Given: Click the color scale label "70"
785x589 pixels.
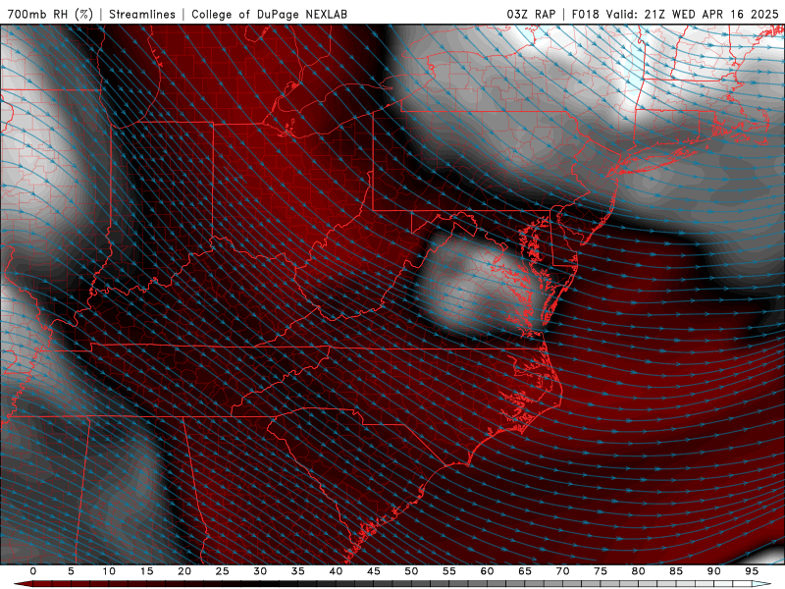Looking at the screenshot, I should click(562, 571).
